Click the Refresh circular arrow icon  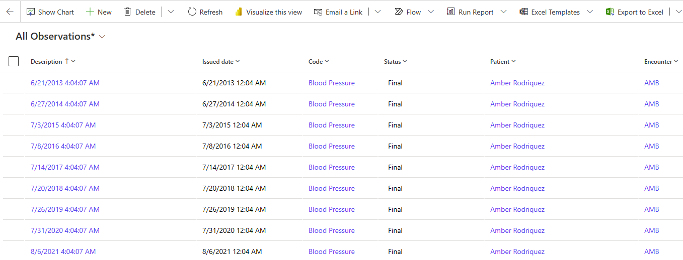[x=192, y=12]
